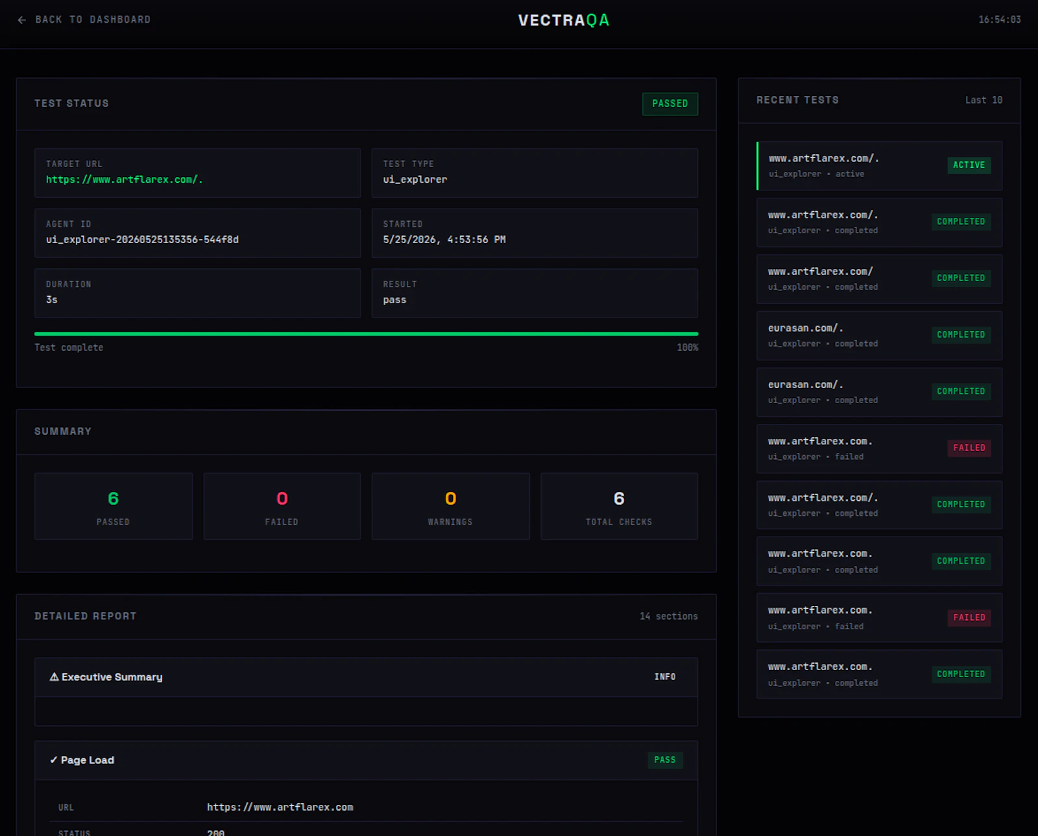Click the Test complete label
Viewport: 1038px width, 836px height.
point(69,348)
